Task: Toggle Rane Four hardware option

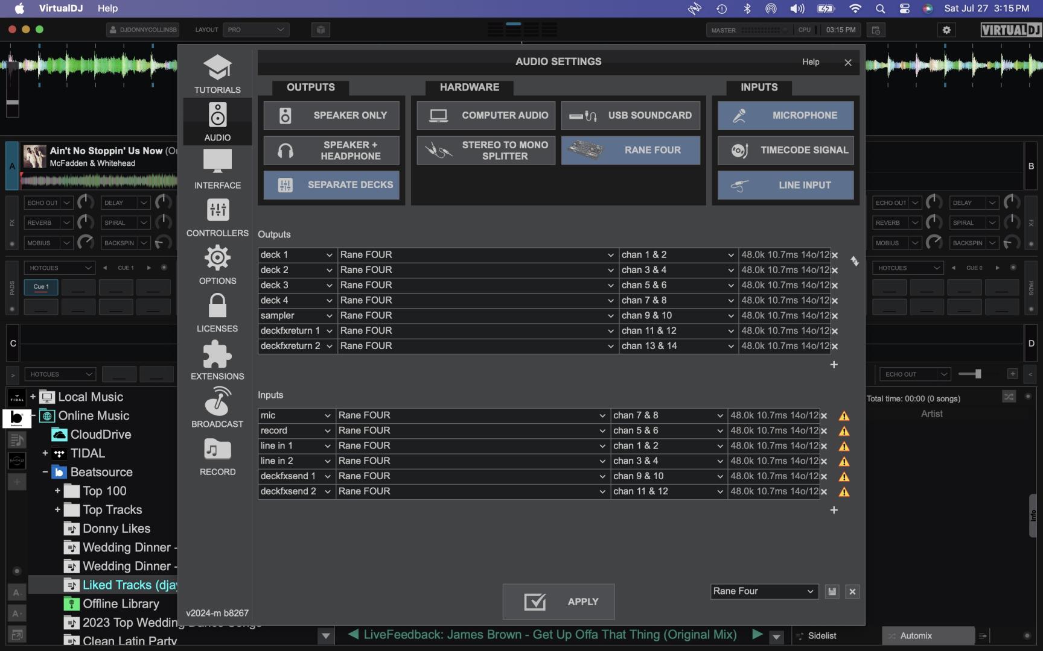Action: (x=631, y=150)
